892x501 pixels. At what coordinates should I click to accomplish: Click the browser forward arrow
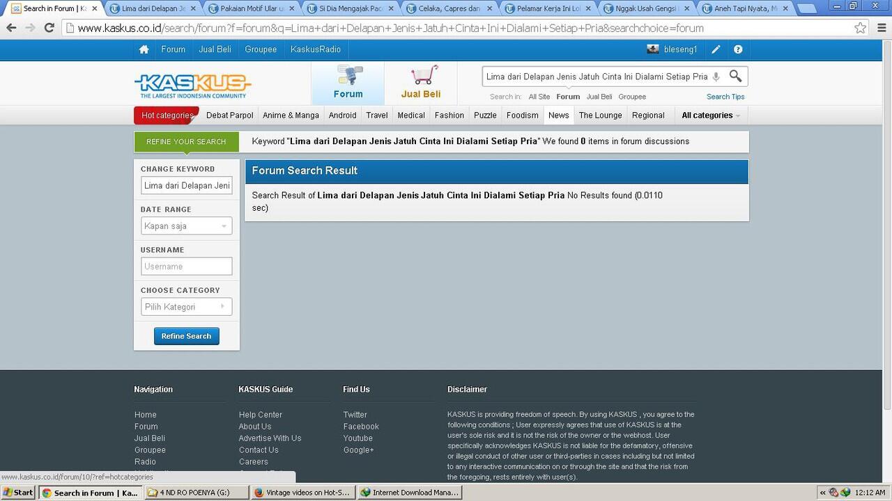click(x=30, y=28)
